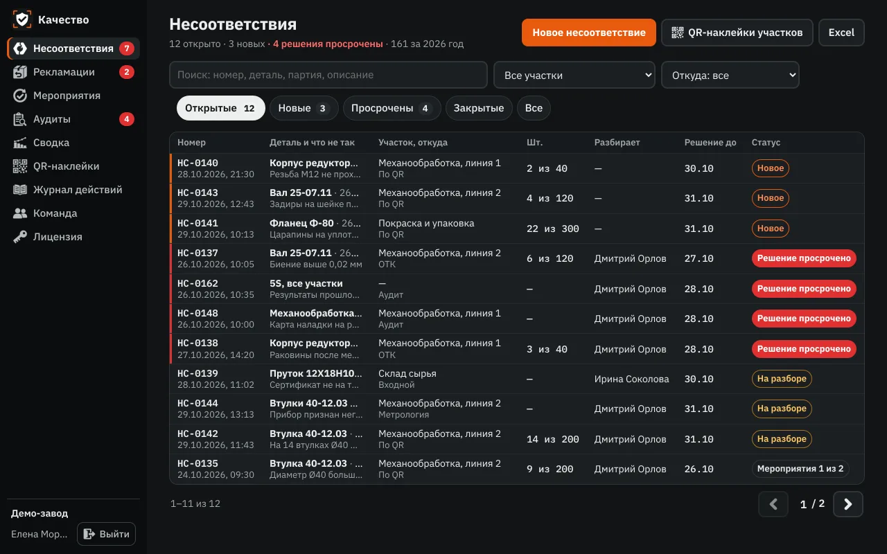The width and height of the screenshot is (887, 554).
Task: Open record НС-0143
Action: (517, 199)
